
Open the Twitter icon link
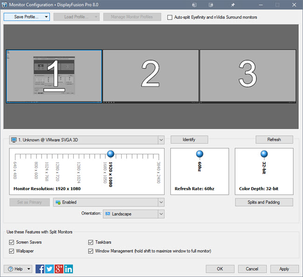[49, 269]
